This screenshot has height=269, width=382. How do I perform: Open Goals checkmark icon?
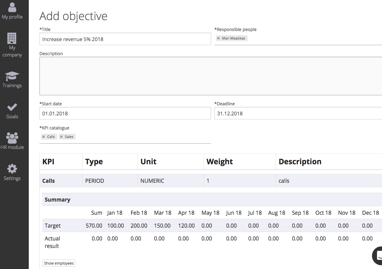12,107
